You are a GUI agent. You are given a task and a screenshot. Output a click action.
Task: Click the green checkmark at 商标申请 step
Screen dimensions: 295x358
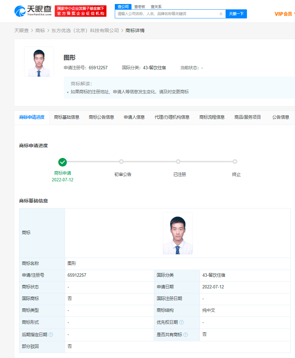point(62,162)
